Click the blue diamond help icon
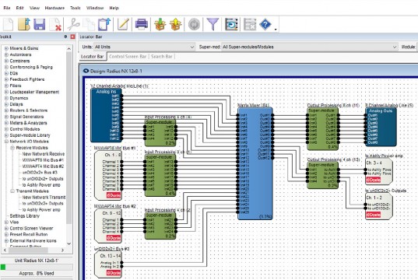418x280 pixels. click(x=265, y=25)
